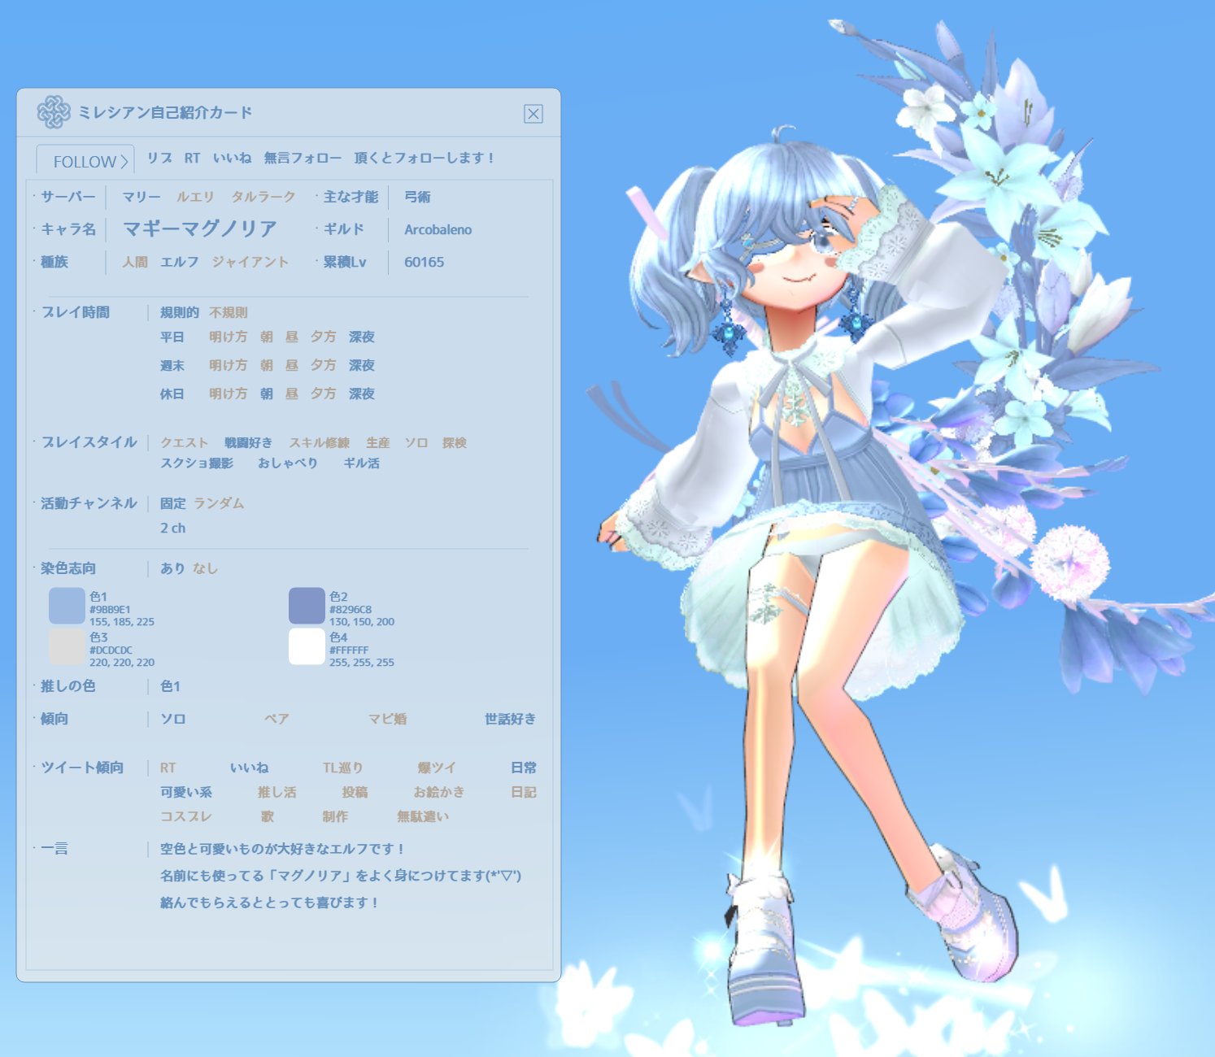Select 生産 play style

378,442
